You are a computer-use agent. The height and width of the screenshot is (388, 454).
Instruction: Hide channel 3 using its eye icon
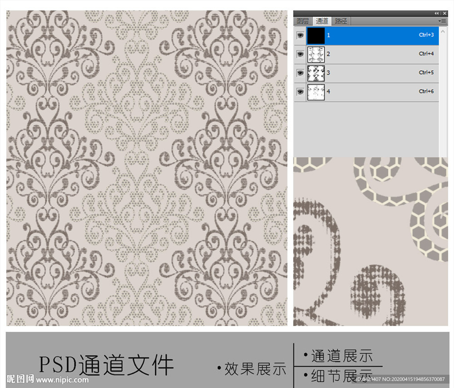[300, 73]
